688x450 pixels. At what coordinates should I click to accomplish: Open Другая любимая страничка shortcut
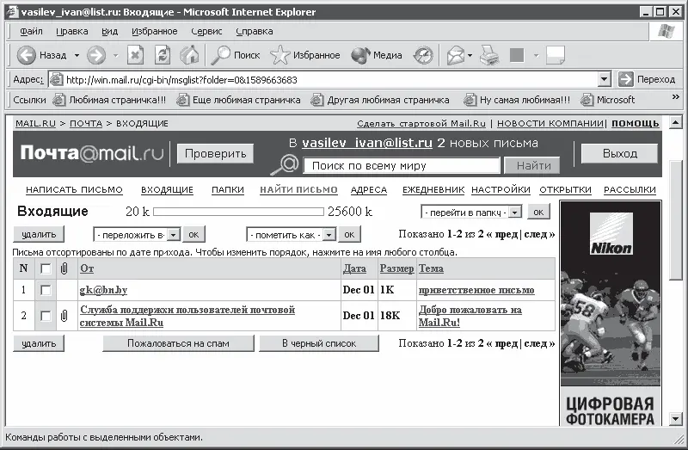[380, 100]
